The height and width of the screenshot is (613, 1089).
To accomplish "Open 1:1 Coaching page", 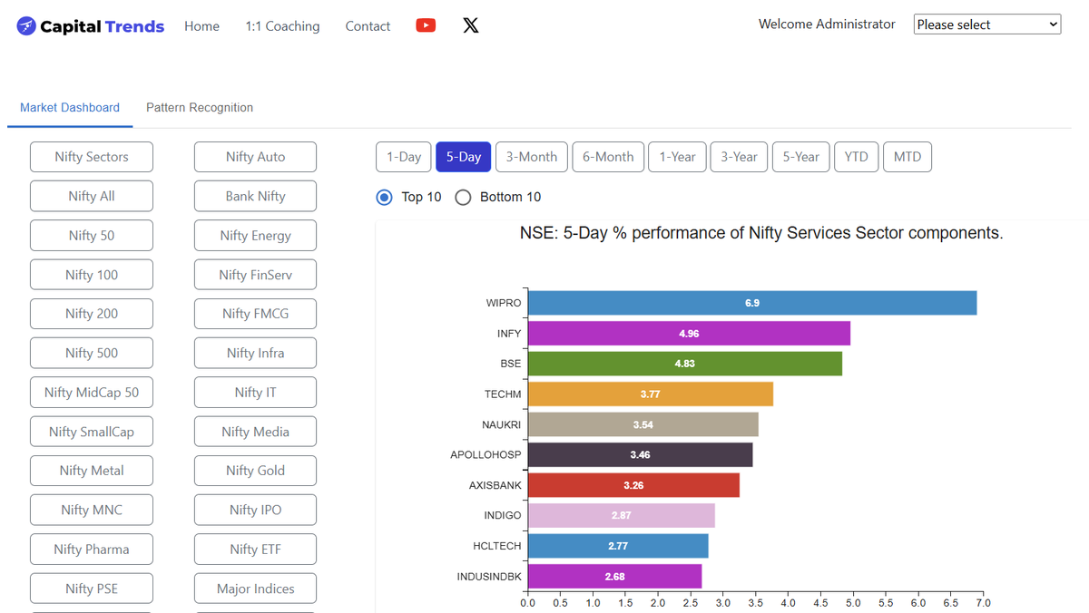I will click(282, 26).
